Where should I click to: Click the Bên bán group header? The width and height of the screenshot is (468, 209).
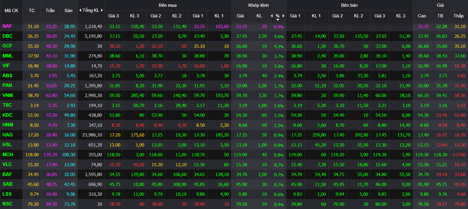[349, 5]
